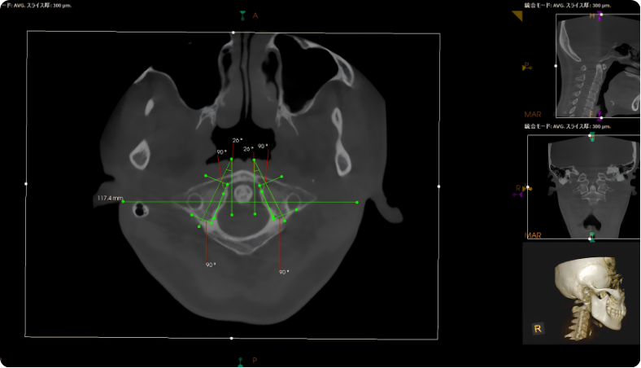Select the upper-left 26° angle label
Image resolution: width=641 pixels, height=368 pixels.
click(x=238, y=140)
